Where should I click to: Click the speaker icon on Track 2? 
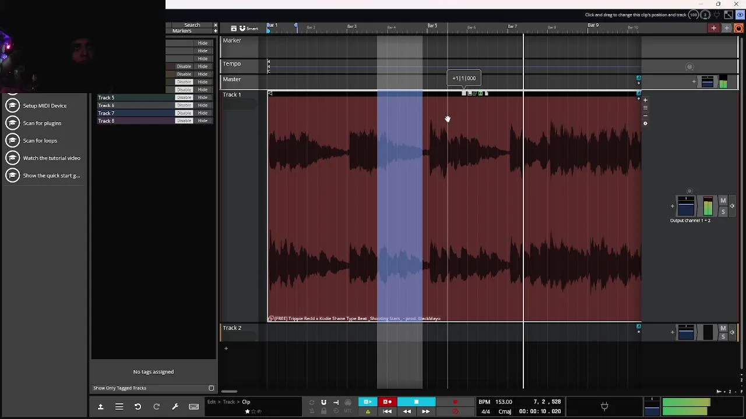pos(732,332)
